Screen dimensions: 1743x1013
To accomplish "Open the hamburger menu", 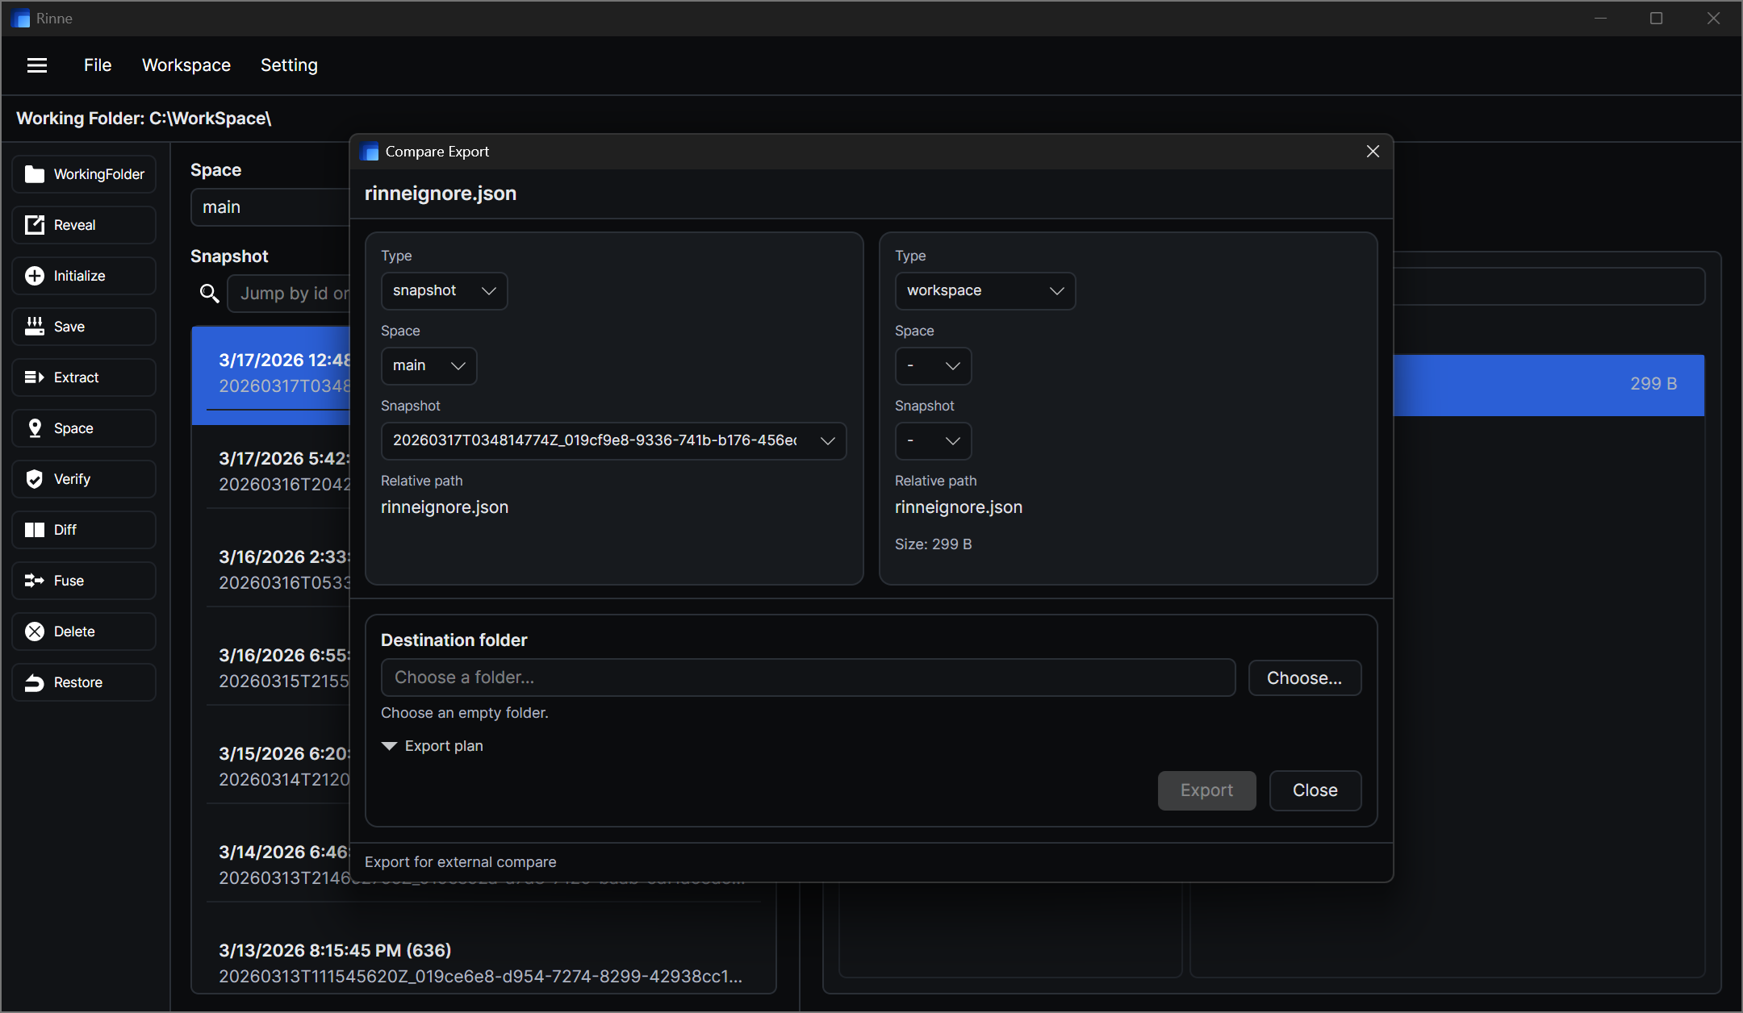I will point(37,65).
